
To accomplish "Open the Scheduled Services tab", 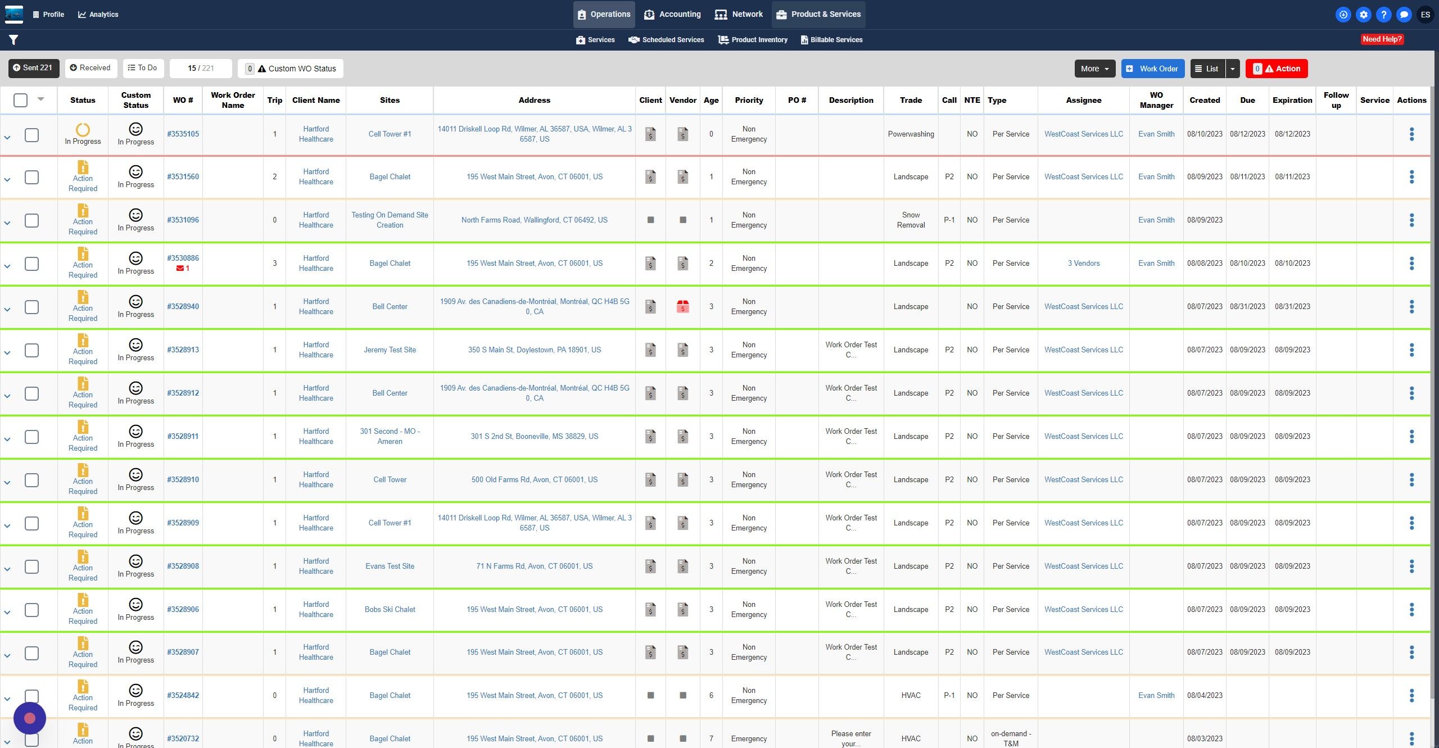I will click(x=666, y=40).
